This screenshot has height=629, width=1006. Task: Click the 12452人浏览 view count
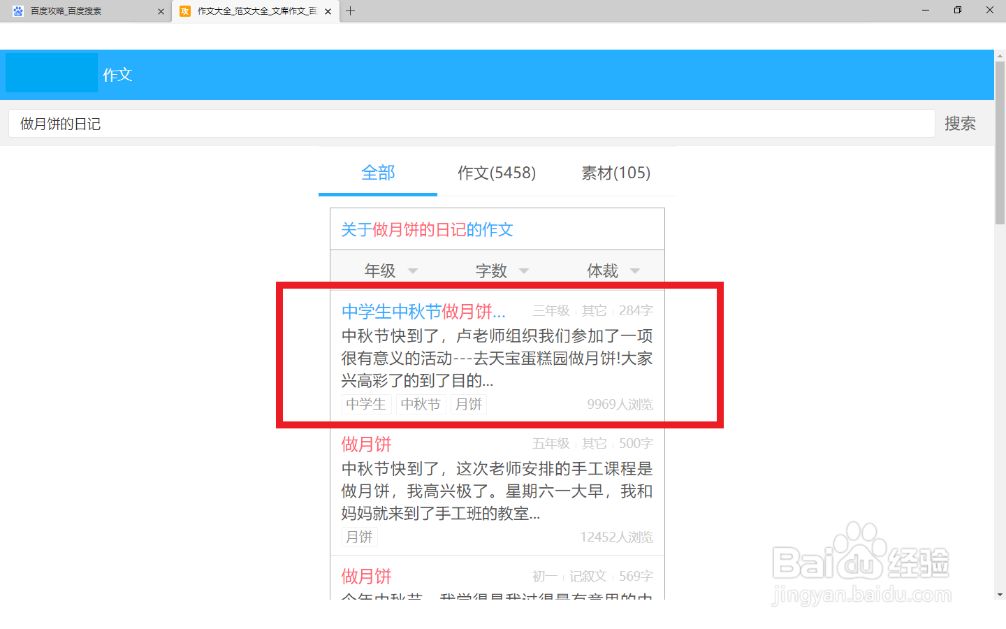617,537
